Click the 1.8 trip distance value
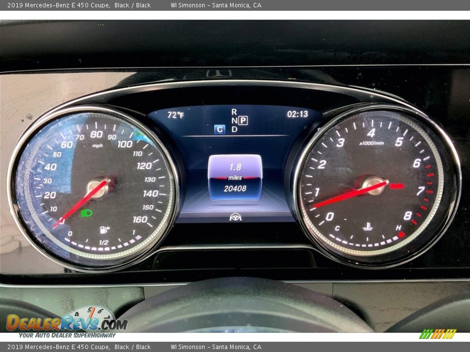 tap(235, 167)
